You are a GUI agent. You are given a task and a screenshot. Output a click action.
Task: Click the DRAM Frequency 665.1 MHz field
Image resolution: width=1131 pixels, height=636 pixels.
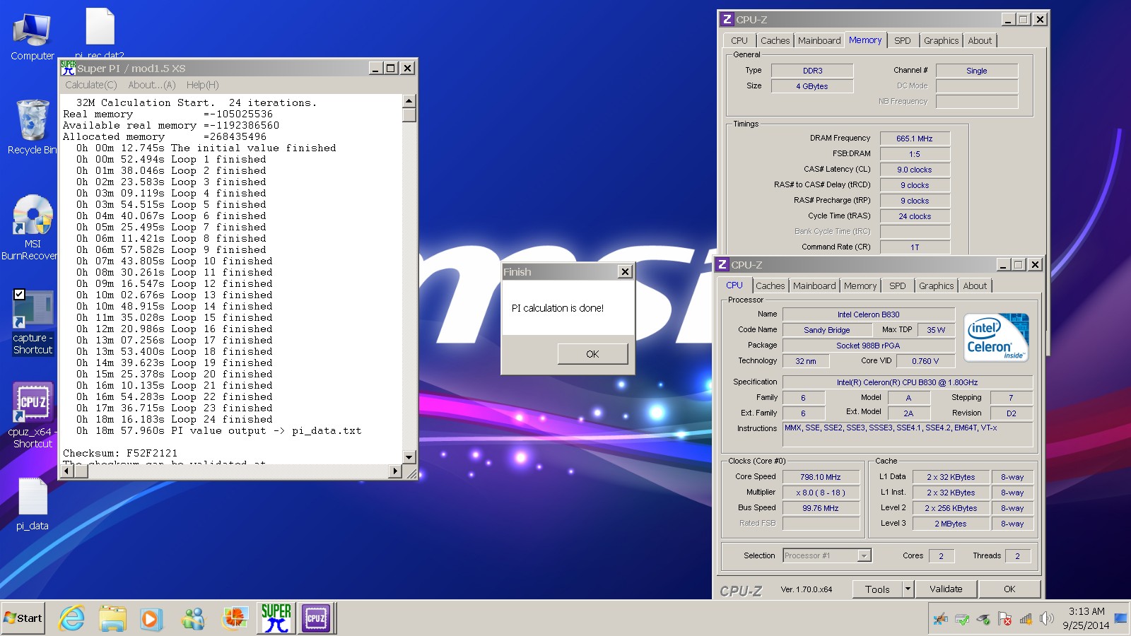[915, 139]
